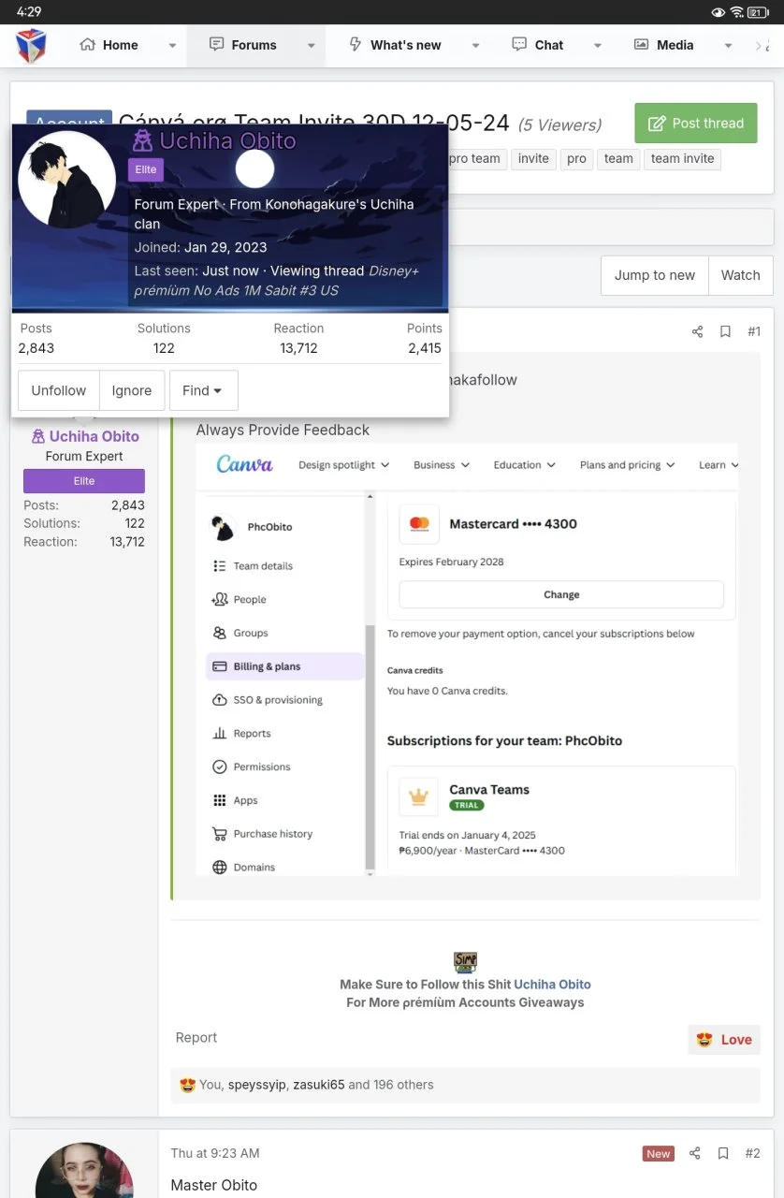Screen dimensions: 784x1198
Task: Share post #2 via share icon
Action: point(694,1153)
